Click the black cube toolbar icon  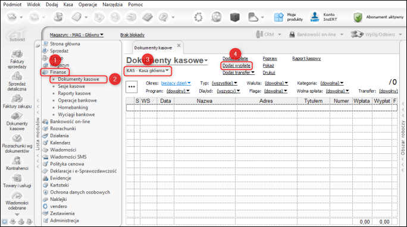coord(234,17)
